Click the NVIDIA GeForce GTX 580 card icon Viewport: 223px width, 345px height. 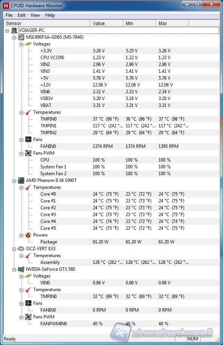[x=21, y=269]
